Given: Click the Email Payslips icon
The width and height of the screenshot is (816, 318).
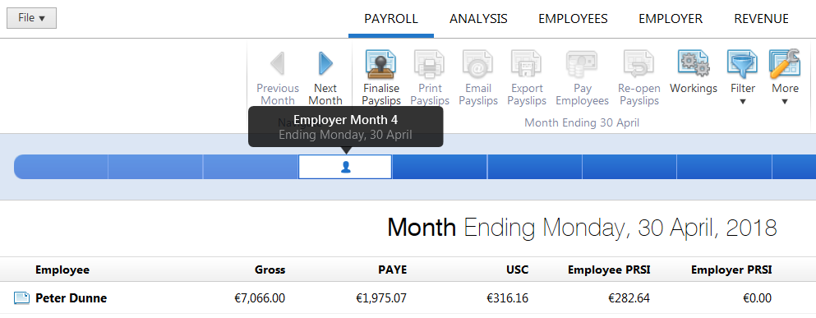Looking at the screenshot, I should [x=477, y=64].
